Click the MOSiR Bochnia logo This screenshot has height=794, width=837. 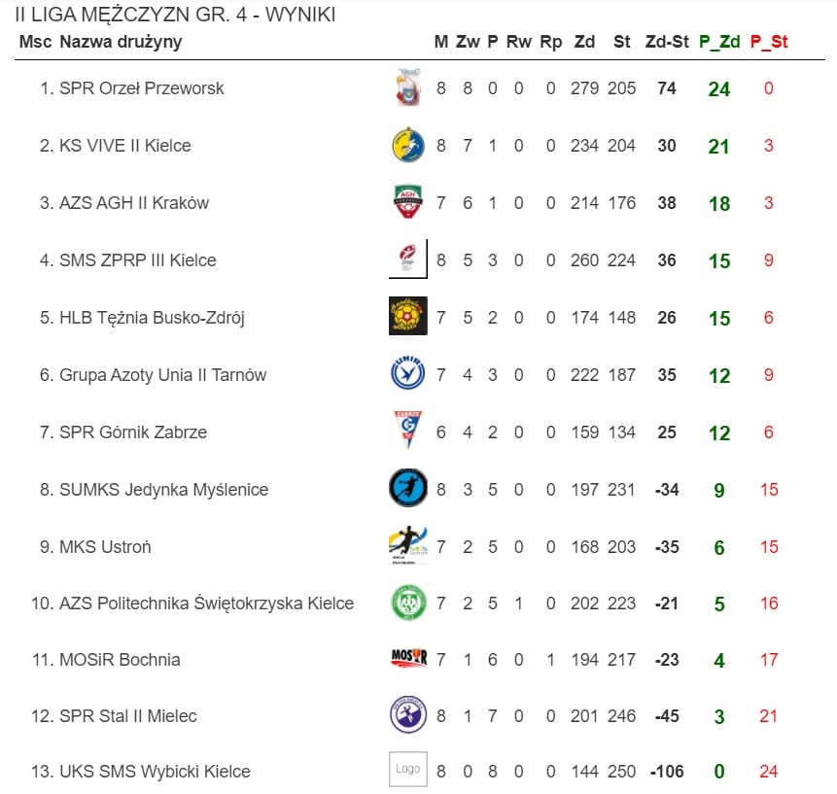click(x=408, y=660)
